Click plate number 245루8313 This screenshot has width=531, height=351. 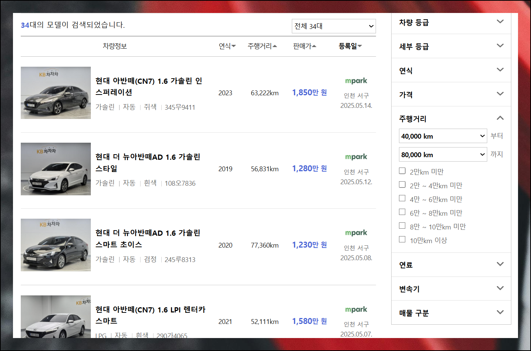click(x=180, y=260)
